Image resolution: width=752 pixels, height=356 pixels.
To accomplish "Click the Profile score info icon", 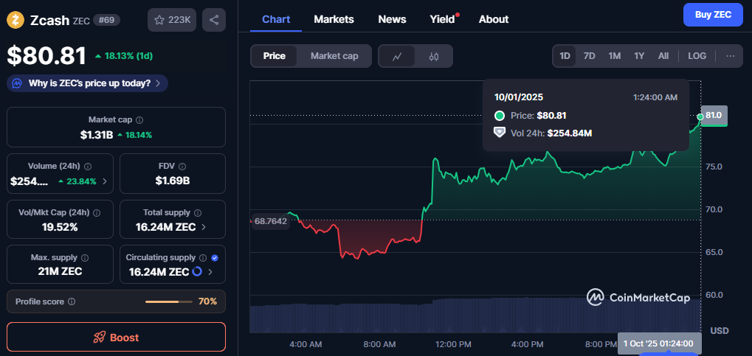I will tap(71, 301).
